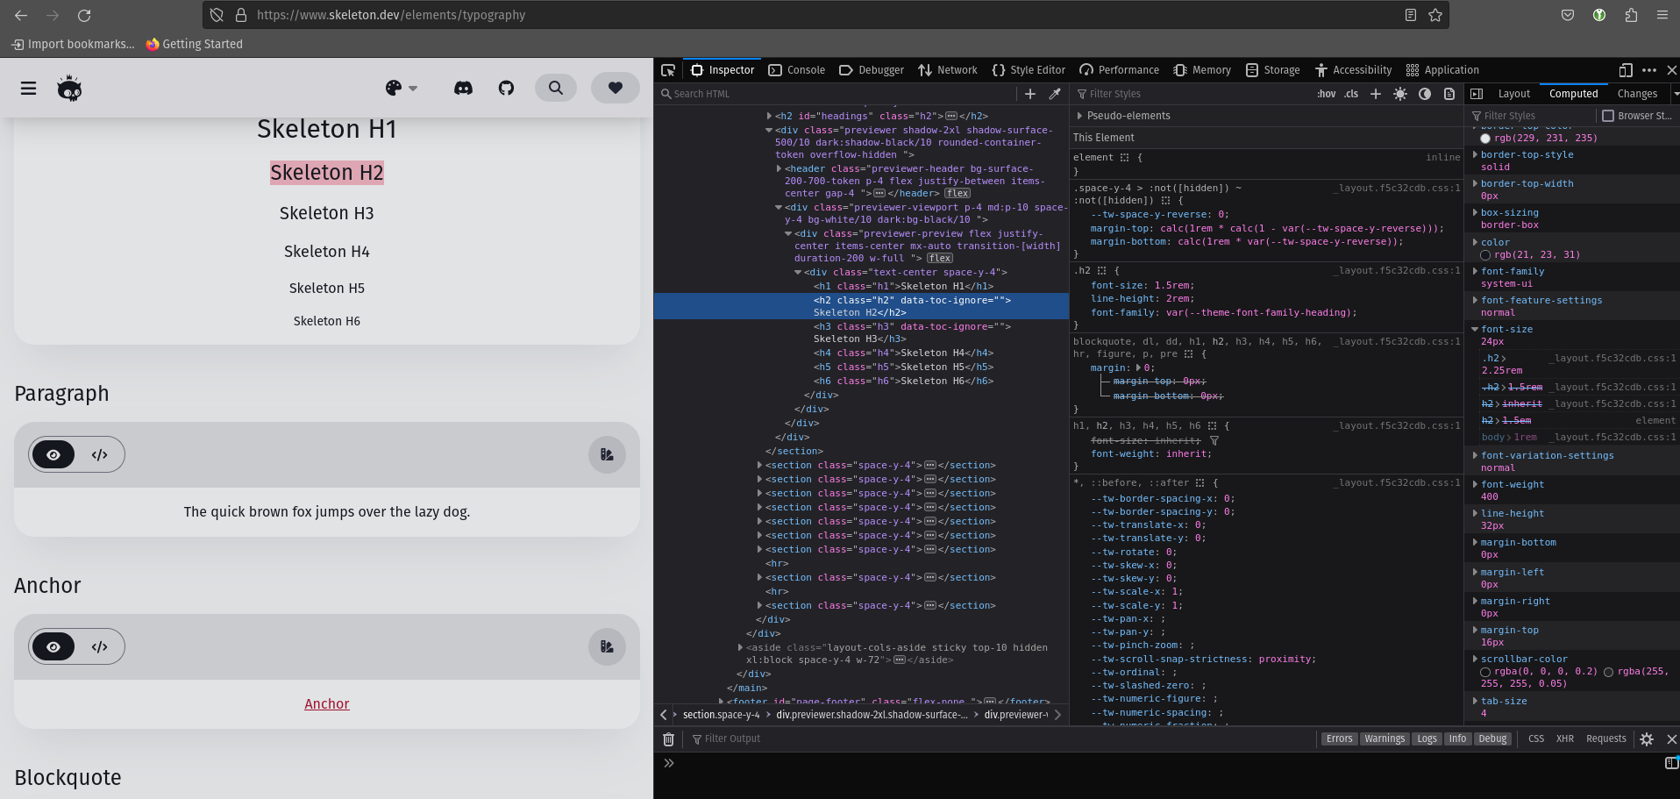
Task: Clear the console output with the trash icon
Action: [x=668, y=739]
